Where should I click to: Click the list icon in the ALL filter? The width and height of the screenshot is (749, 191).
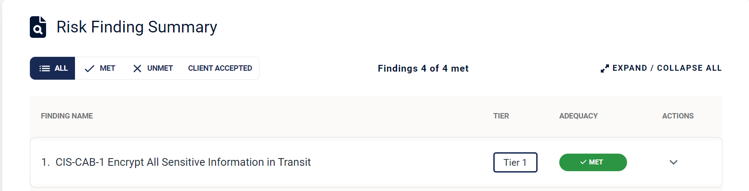click(45, 68)
